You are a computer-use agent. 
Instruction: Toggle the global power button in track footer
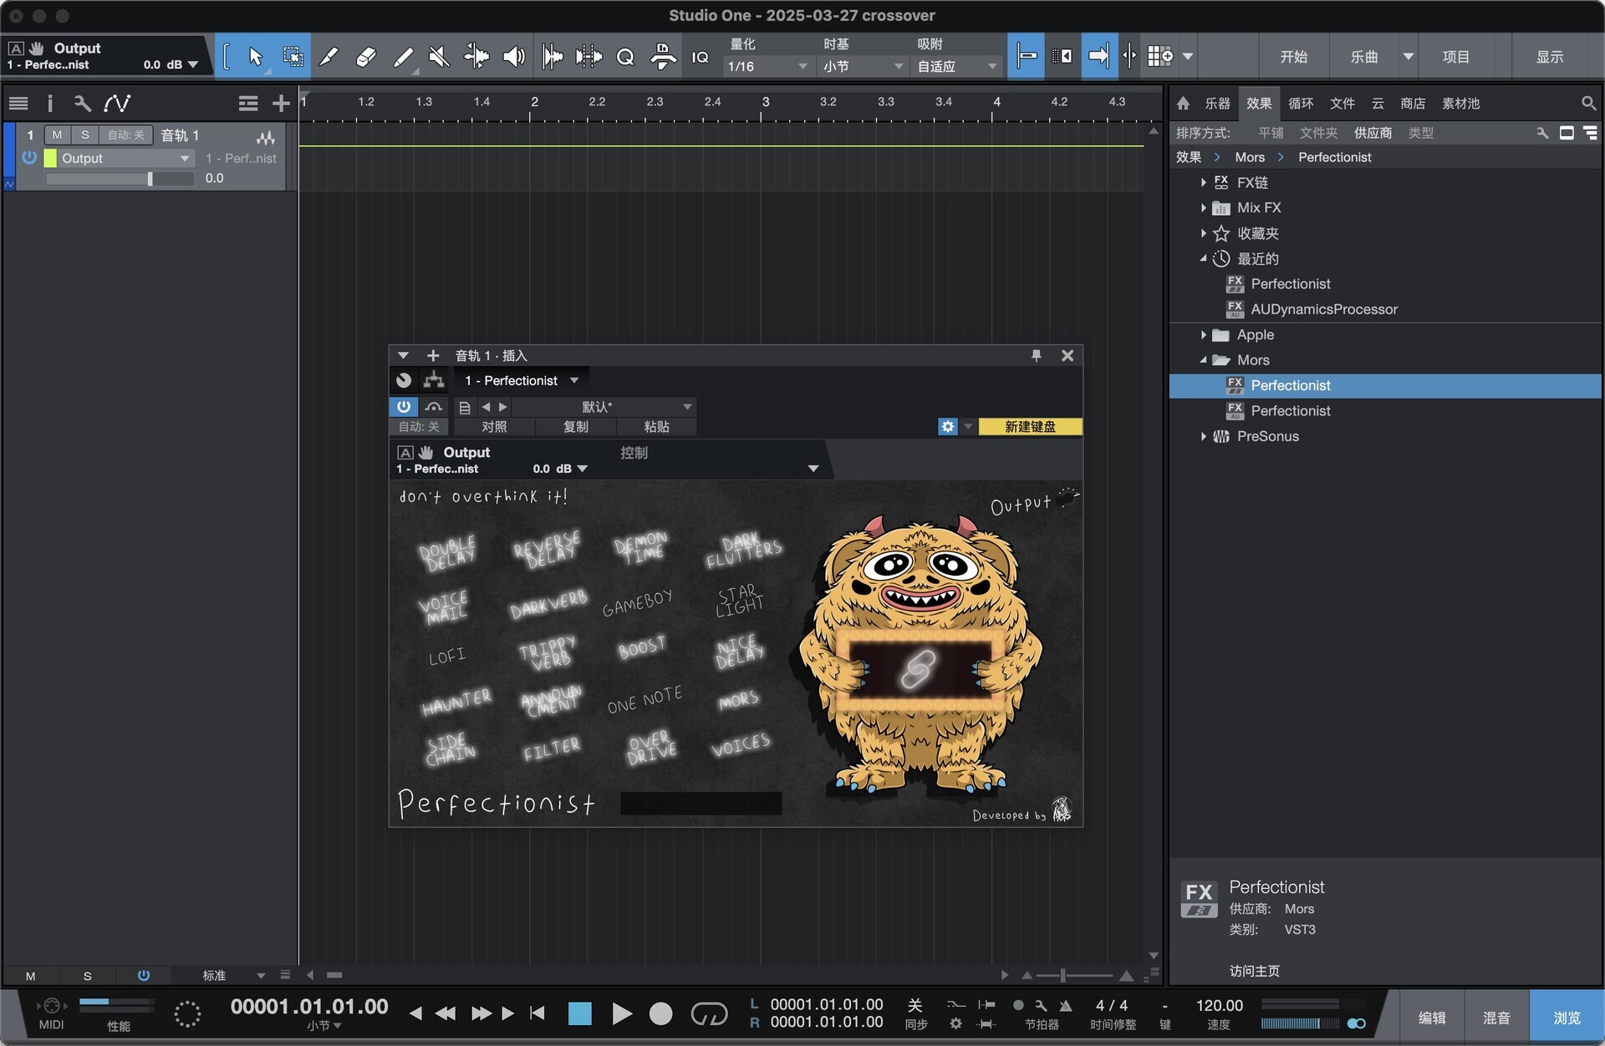tap(144, 975)
